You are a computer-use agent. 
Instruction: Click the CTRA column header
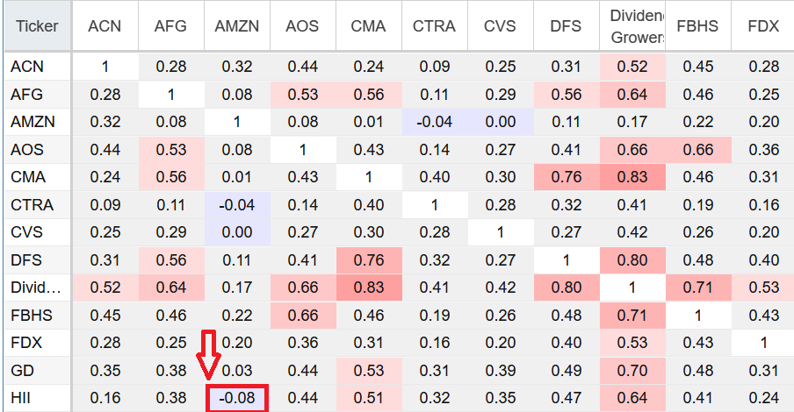tap(434, 26)
